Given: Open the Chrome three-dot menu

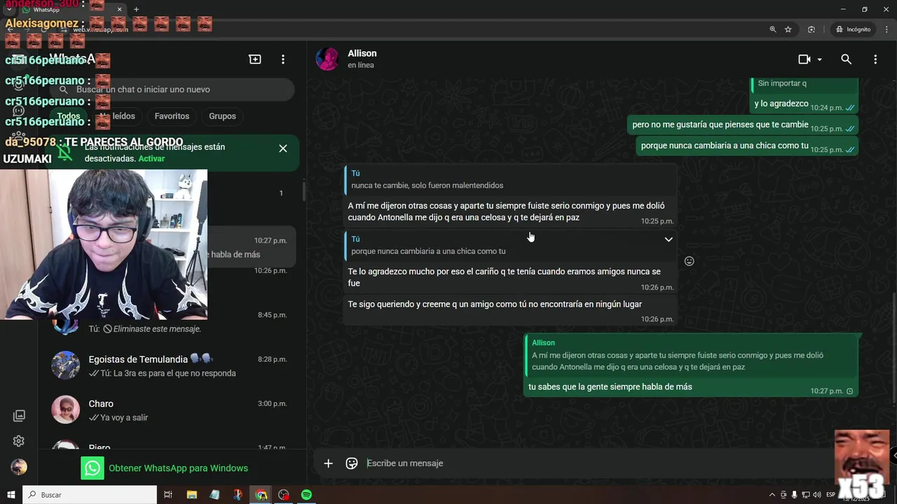Looking at the screenshot, I should (x=886, y=29).
